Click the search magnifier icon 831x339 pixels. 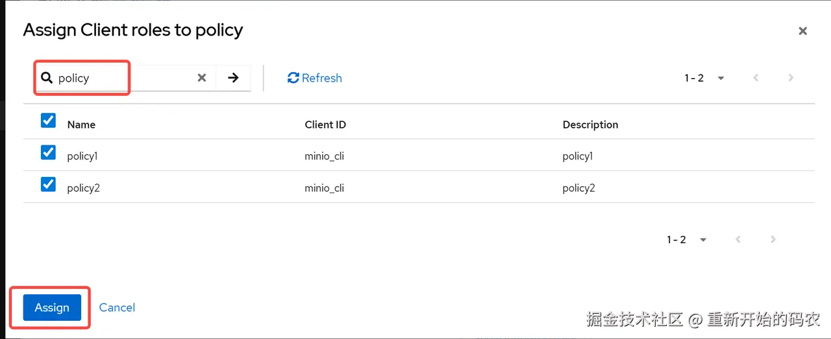coord(47,78)
